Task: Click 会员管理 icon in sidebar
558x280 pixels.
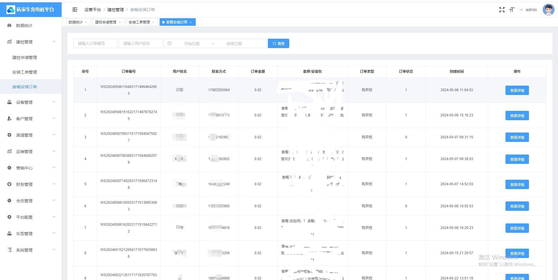Action: 9,201
